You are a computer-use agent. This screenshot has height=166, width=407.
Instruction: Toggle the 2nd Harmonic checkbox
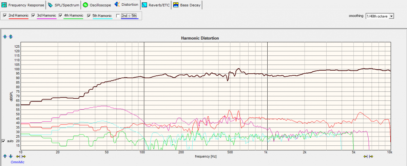coord(5,16)
